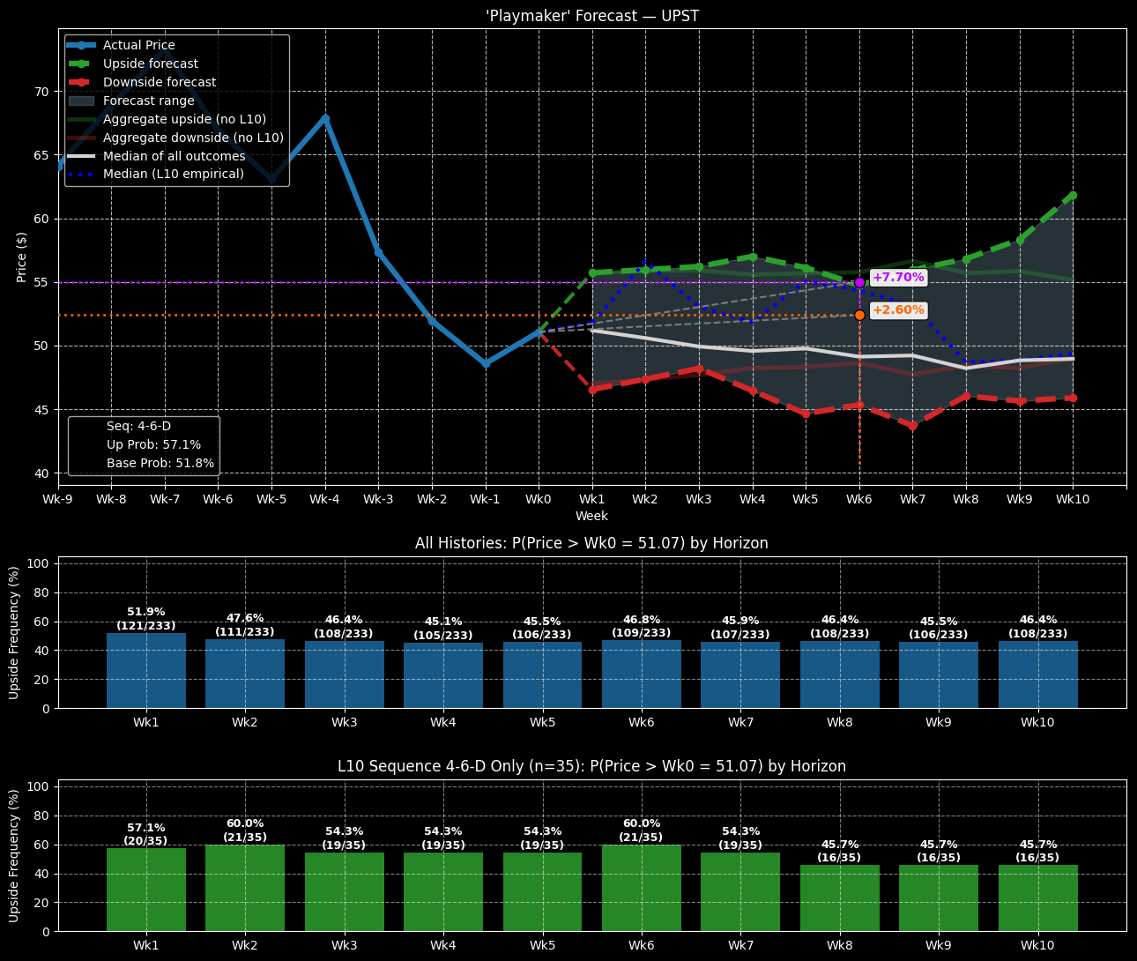Click 'Upside Frequency (%)' label of L10 chart

tap(14, 856)
